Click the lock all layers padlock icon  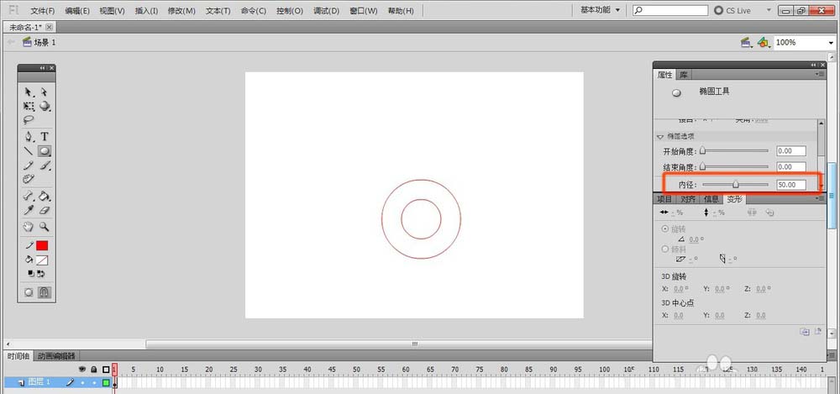tap(94, 370)
